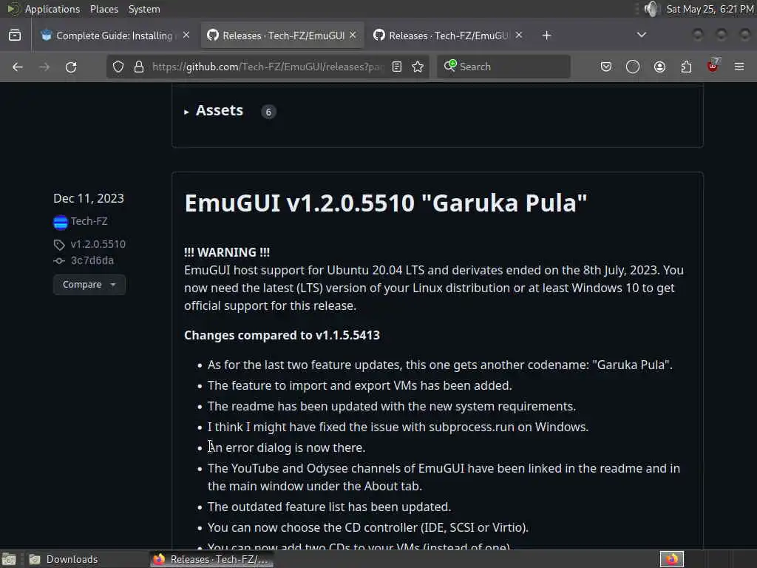This screenshot has width=757, height=568.
Task: Click the tag icon beside v1.2.0.5510
Action: click(x=59, y=245)
